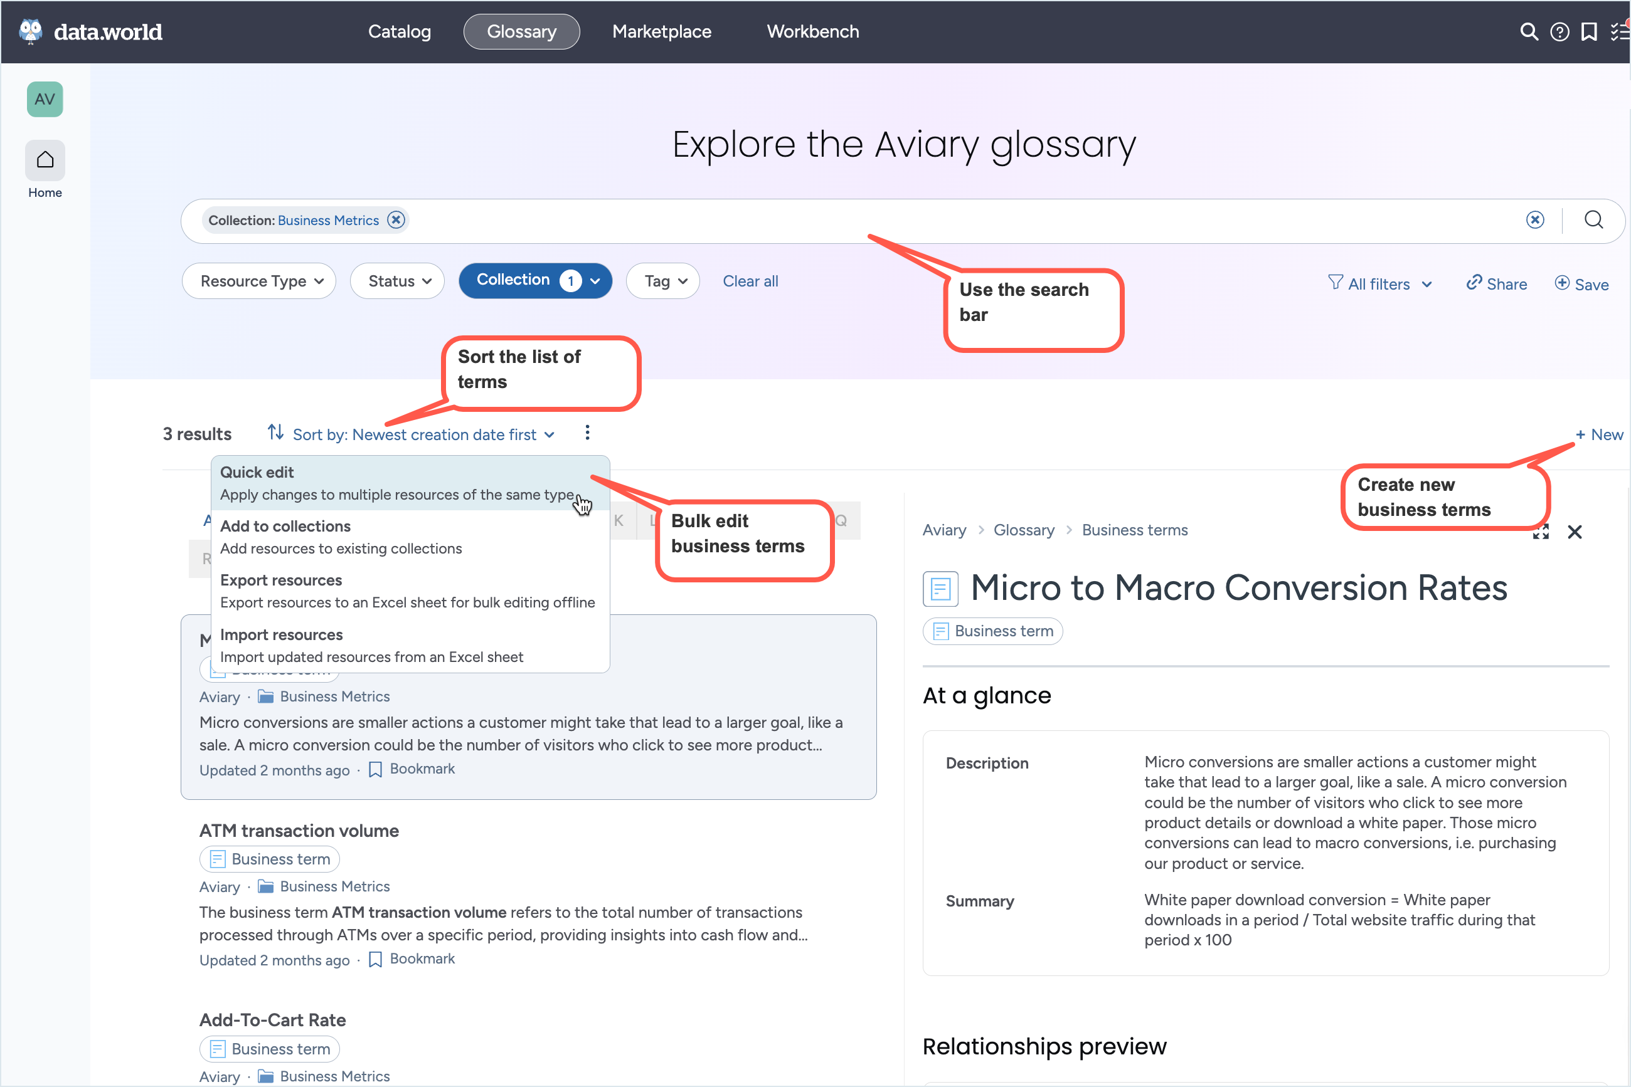This screenshot has height=1087, width=1631.
Task: Bookmark the ATM transaction volume term
Action: [412, 958]
